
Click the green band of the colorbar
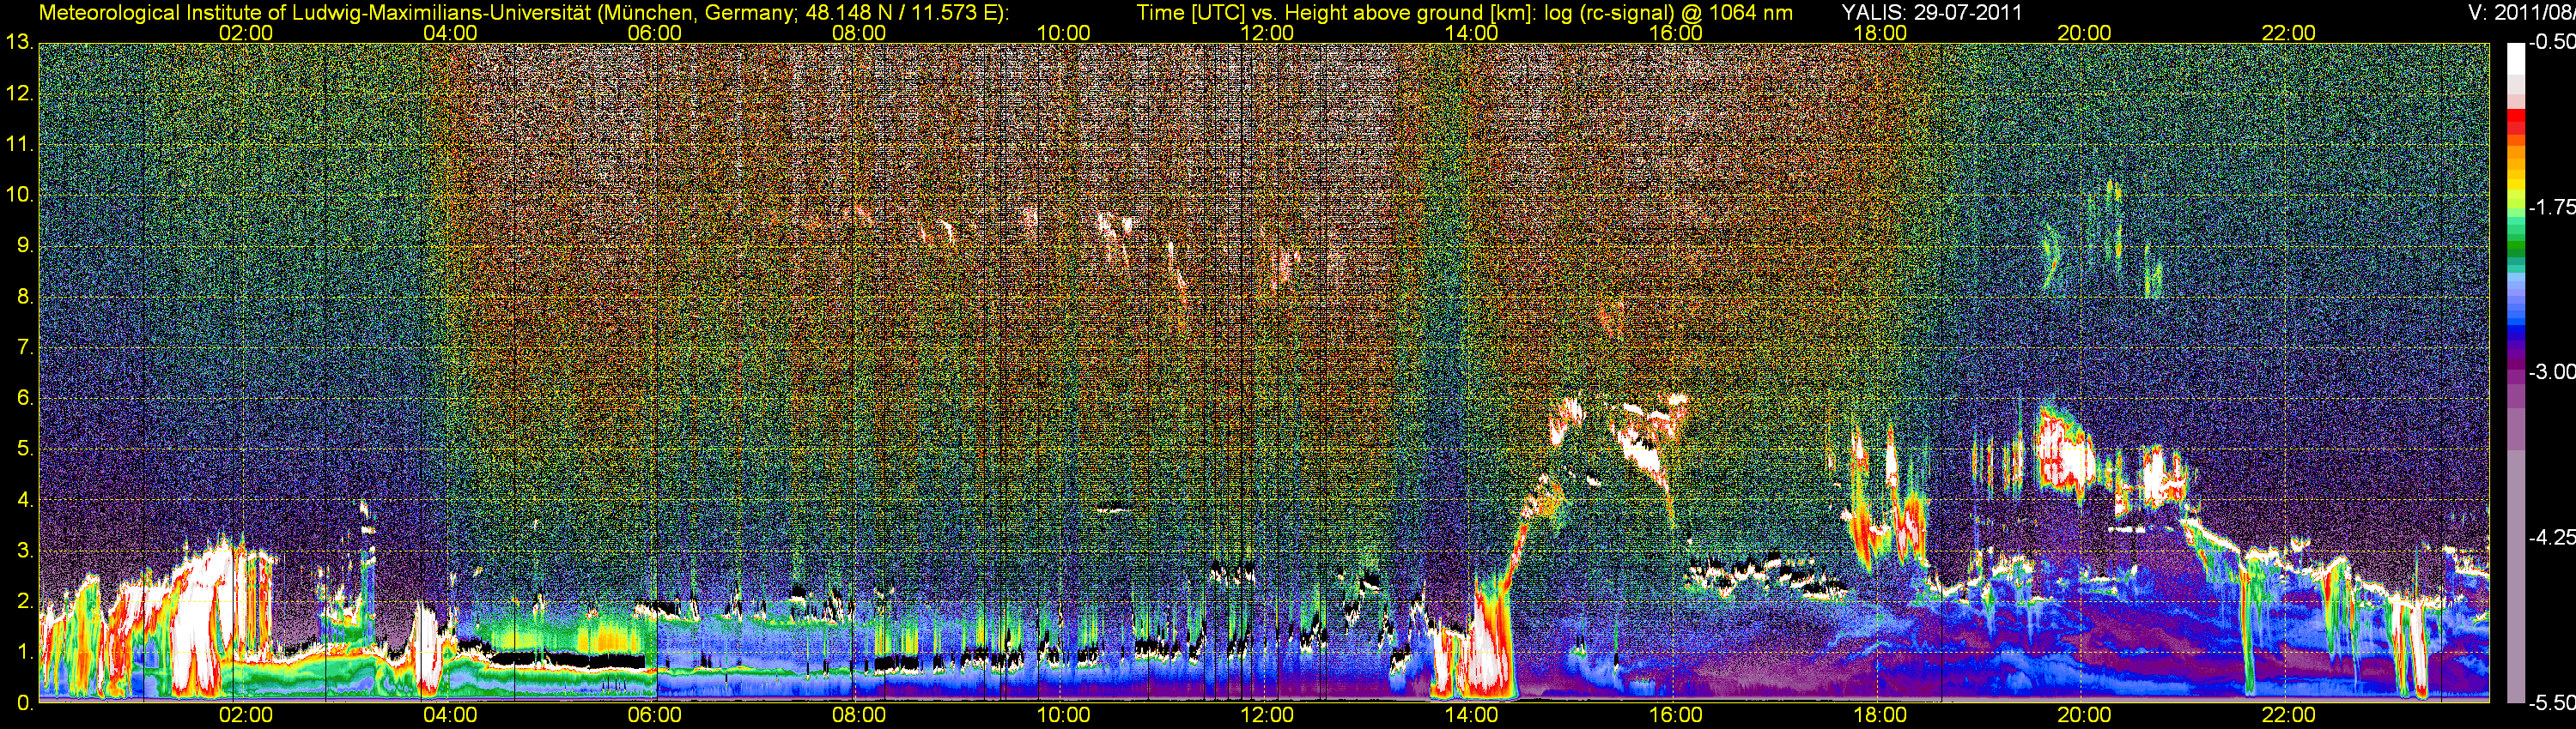pyautogui.click(x=2516, y=244)
